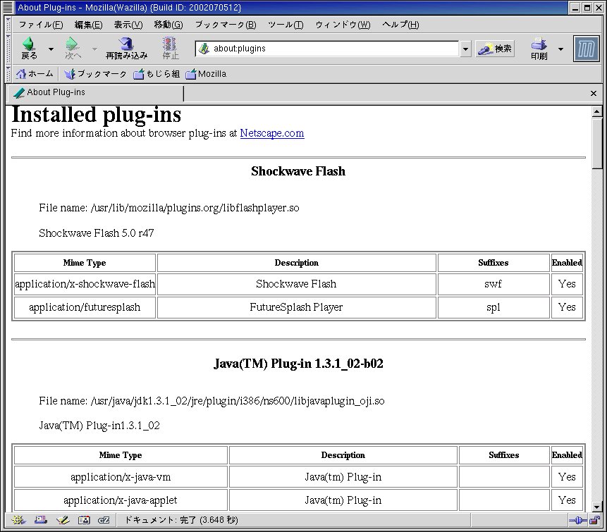The image size is (607, 532).
Task: Close the current tab with X
Action: 594,93
